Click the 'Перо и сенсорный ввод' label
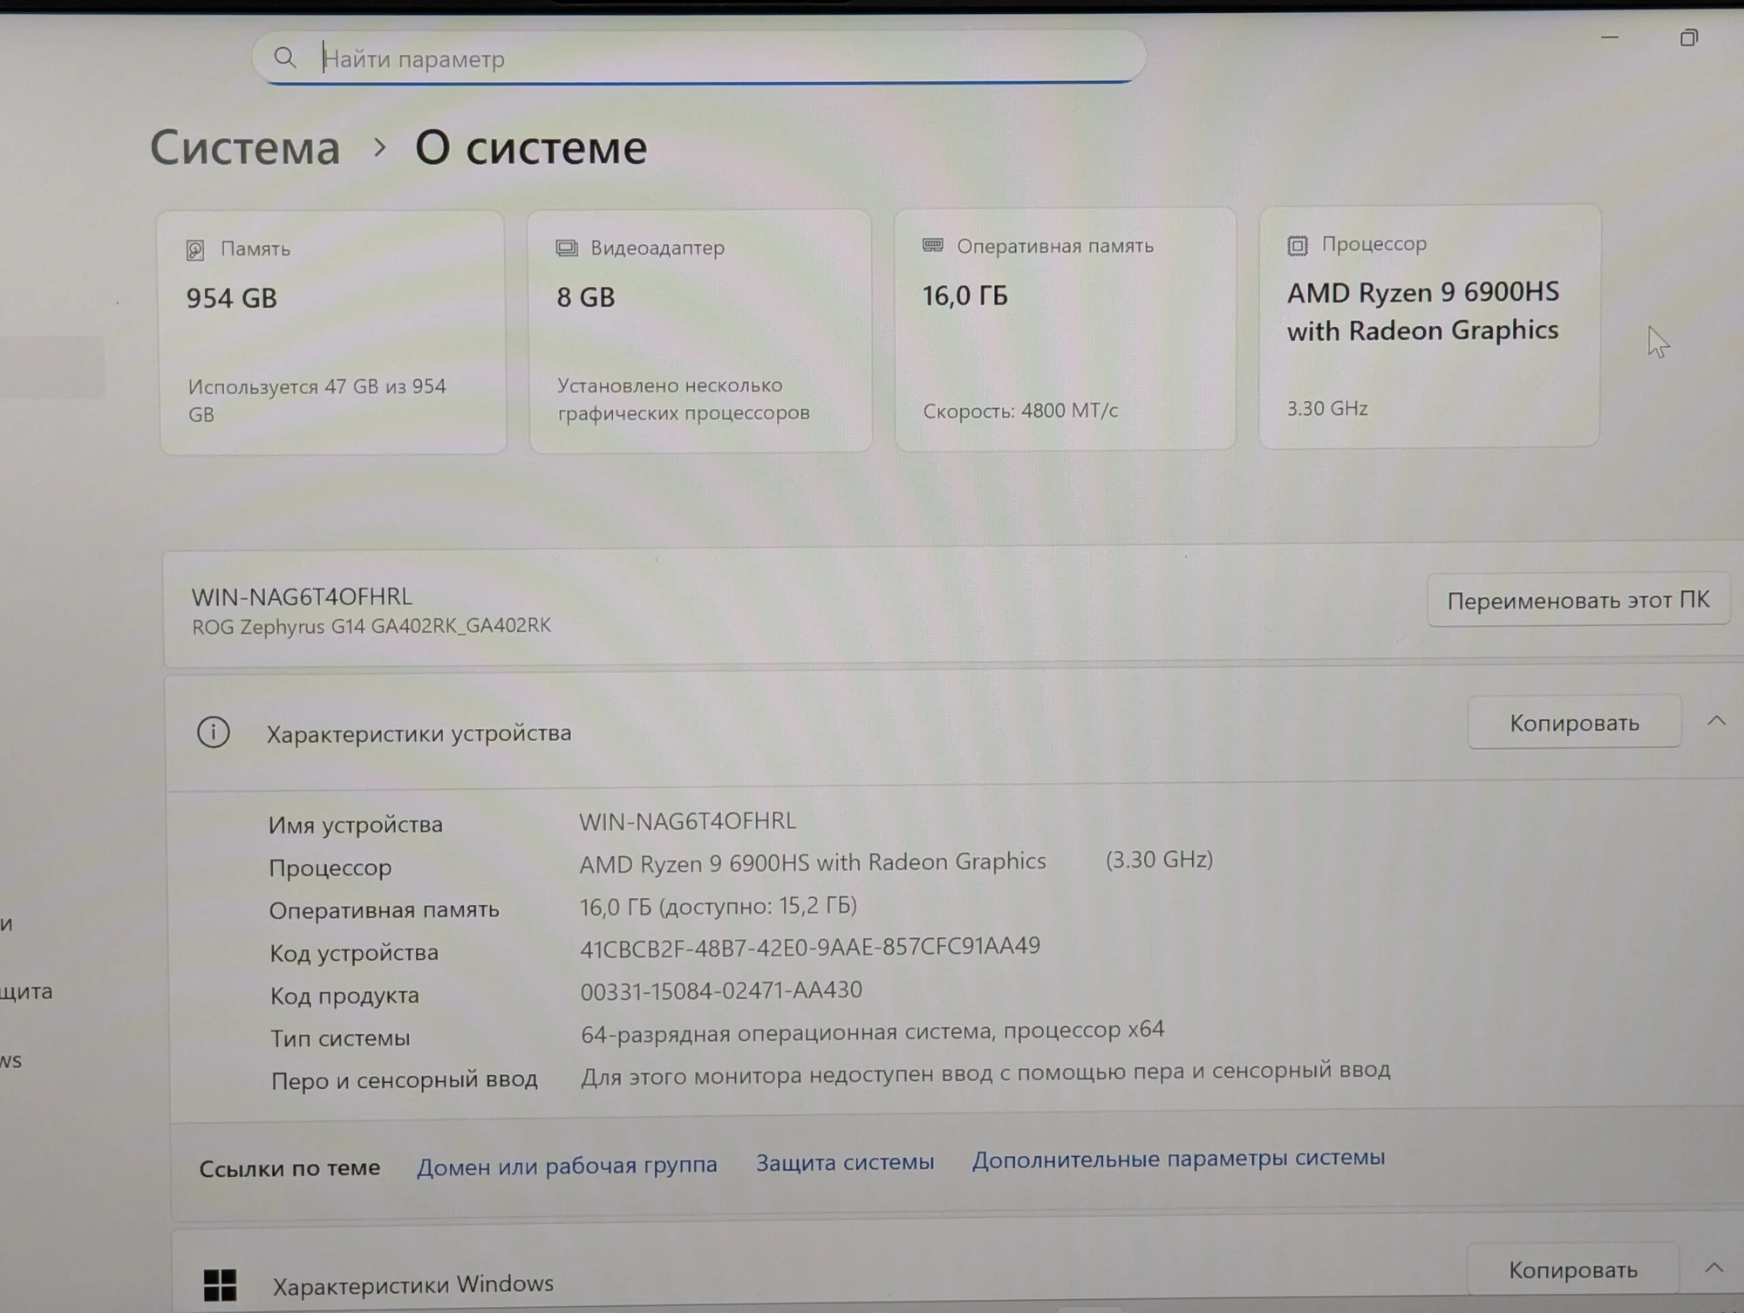Viewport: 1744px width, 1313px height. [x=405, y=1079]
